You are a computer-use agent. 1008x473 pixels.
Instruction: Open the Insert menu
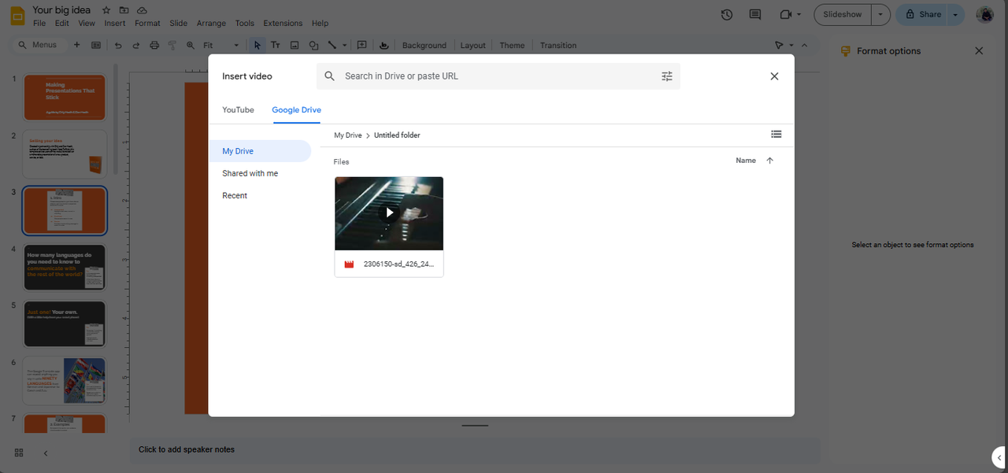click(x=115, y=24)
